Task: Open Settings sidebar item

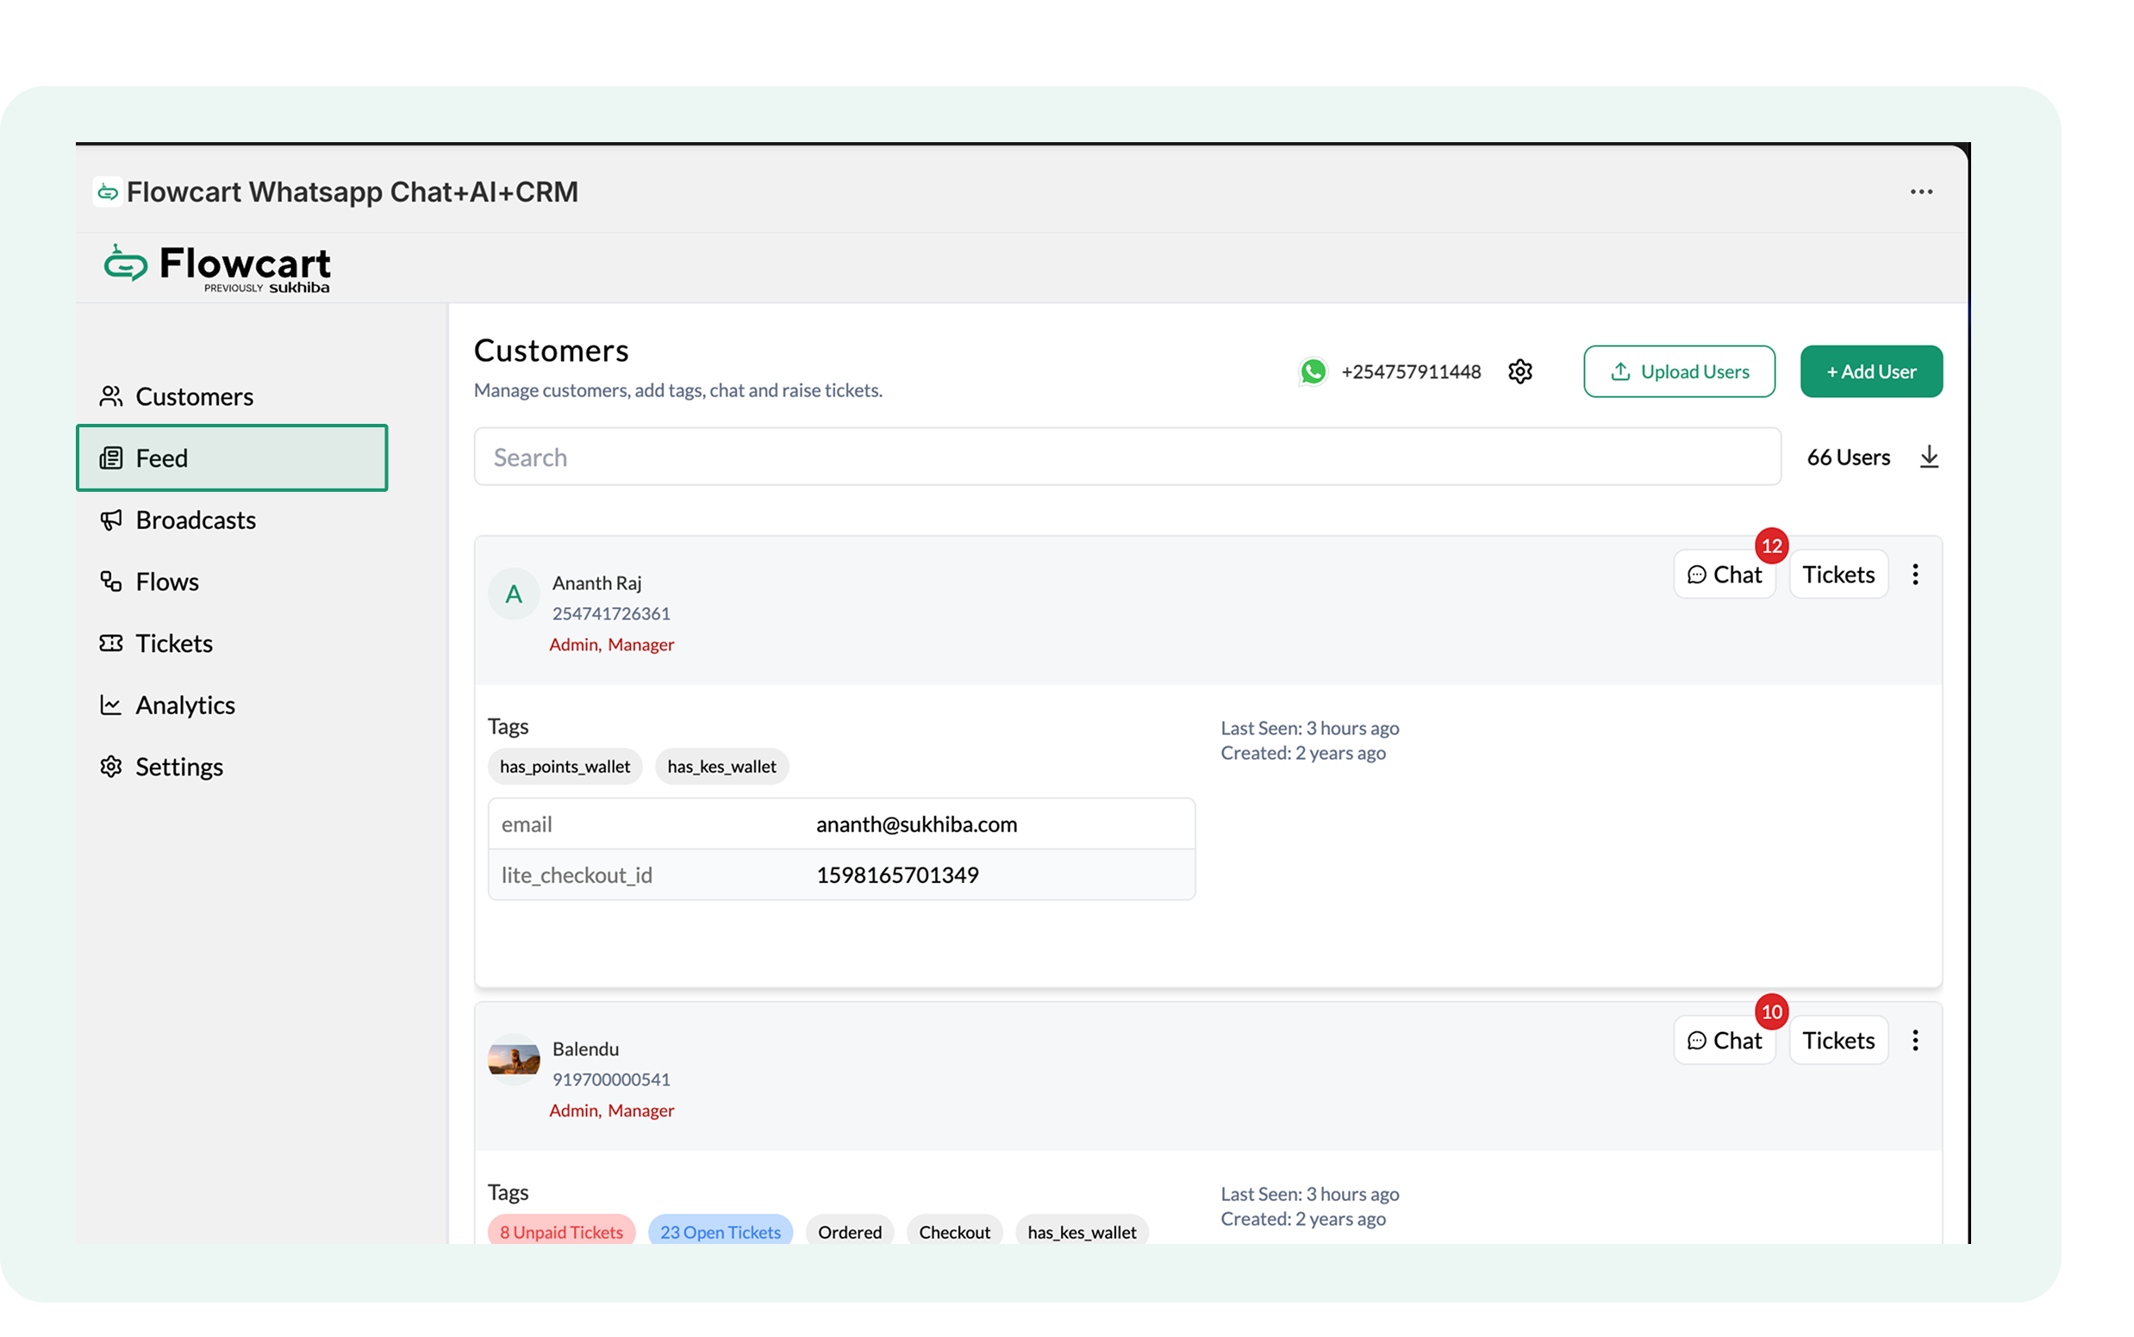Action: pos(178,767)
